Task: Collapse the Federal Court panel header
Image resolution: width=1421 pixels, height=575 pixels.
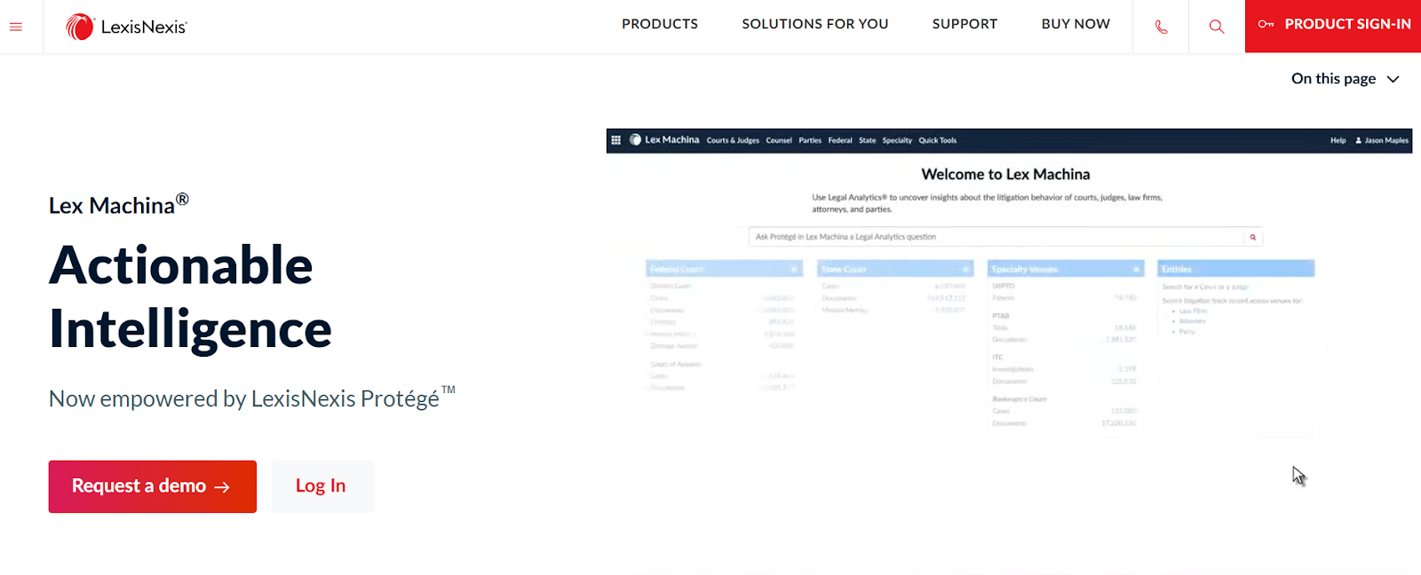Action: click(724, 269)
